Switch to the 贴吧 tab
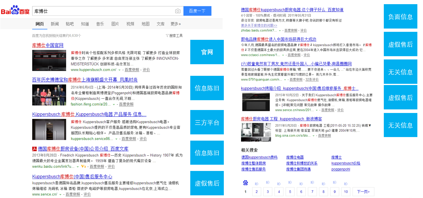This screenshot has width=423, height=198. (70, 24)
